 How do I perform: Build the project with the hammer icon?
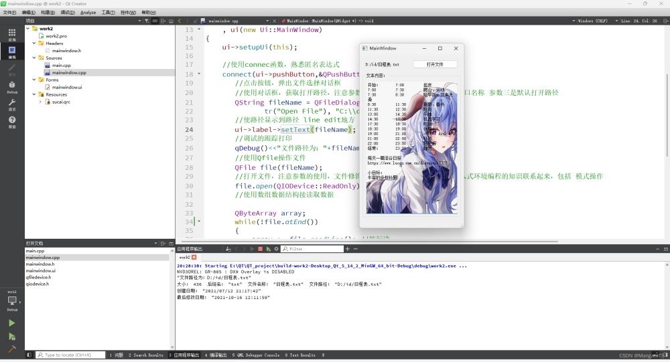coord(12,349)
